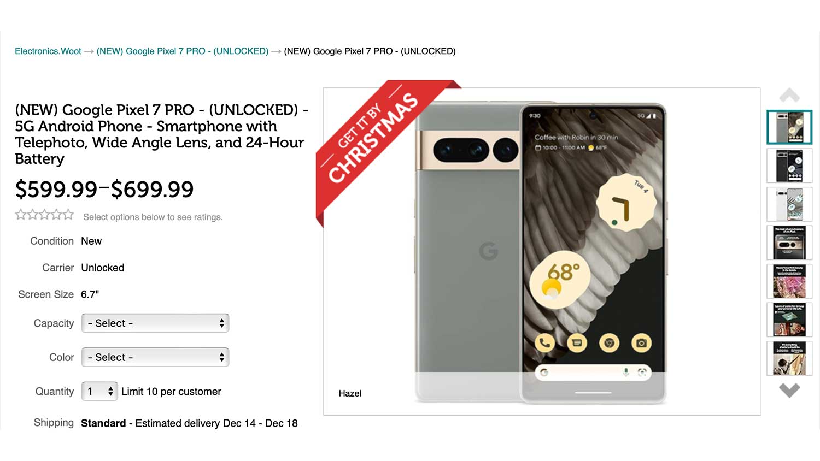Viewport: 820px width, 461px height.
Task: Click the down arrow below thumbnails
Action: click(789, 390)
